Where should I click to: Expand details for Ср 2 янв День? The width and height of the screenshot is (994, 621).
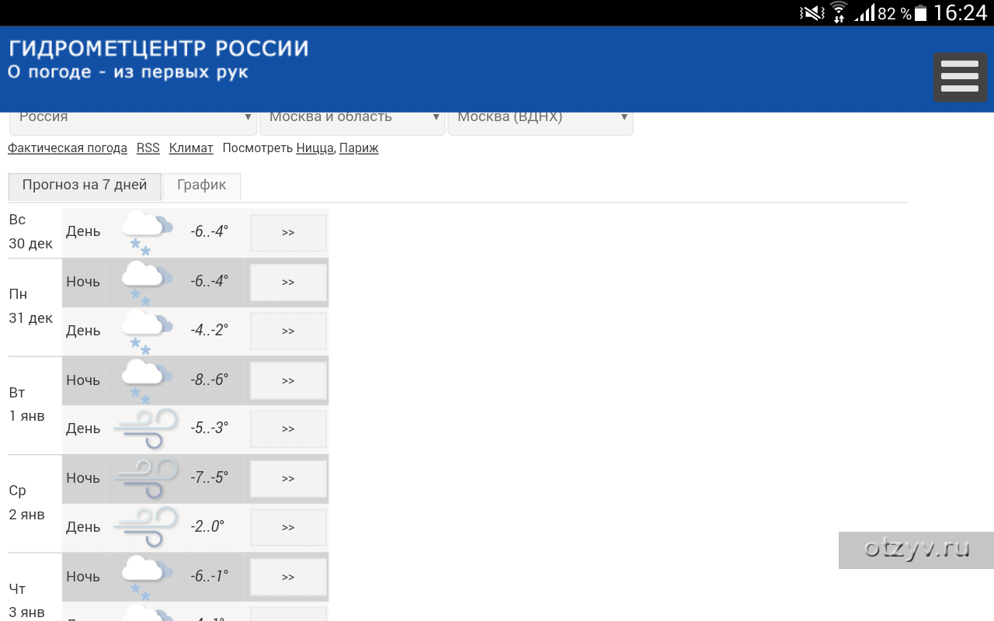[288, 528]
